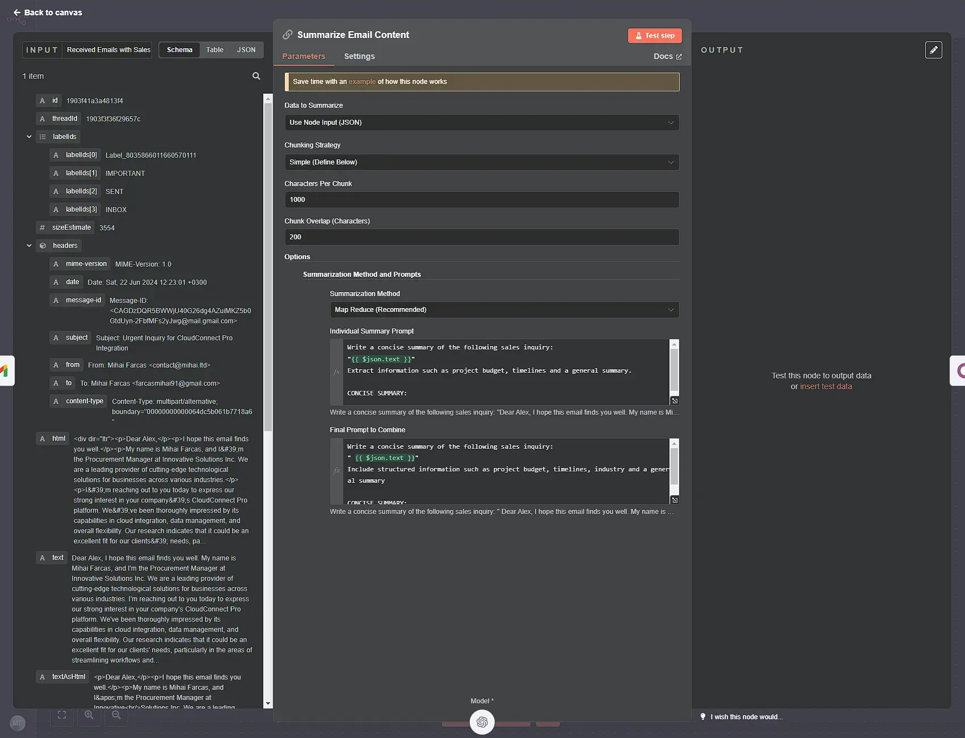The image size is (965, 738).
Task: Click the zoom-out icon on the canvas
Action: pyautogui.click(x=116, y=715)
